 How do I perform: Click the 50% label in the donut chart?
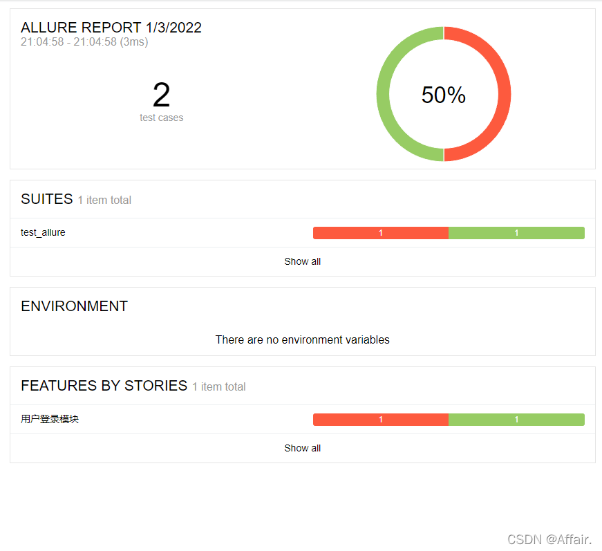pos(444,95)
